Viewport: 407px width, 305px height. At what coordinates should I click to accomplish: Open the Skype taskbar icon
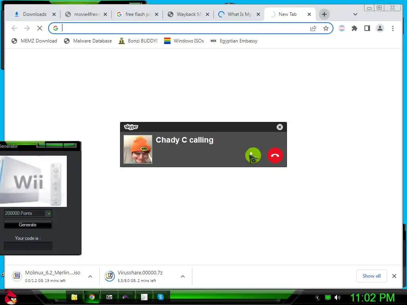point(161,297)
